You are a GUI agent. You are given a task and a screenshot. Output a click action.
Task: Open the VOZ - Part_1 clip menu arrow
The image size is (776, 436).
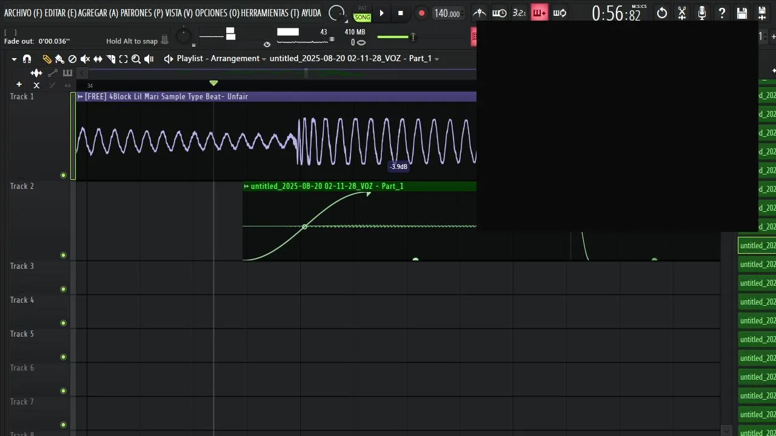[x=247, y=187]
